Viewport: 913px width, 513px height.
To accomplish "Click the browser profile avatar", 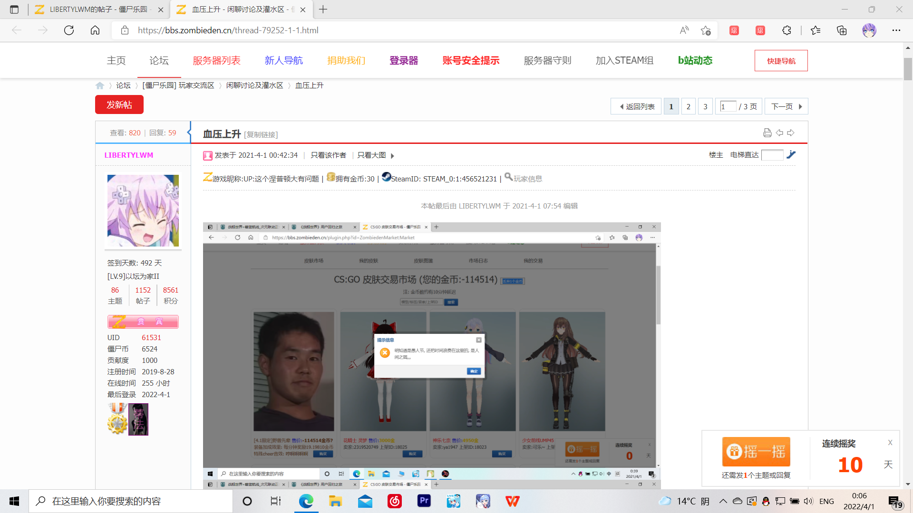I will [x=869, y=30].
